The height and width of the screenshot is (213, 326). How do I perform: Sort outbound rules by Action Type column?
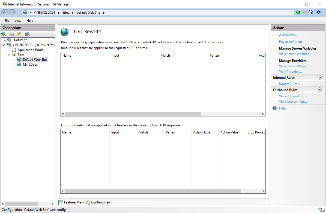(205, 132)
